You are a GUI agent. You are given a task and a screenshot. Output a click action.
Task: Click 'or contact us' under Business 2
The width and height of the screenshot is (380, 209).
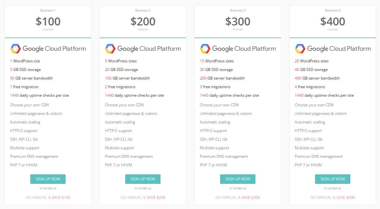tap(143, 188)
